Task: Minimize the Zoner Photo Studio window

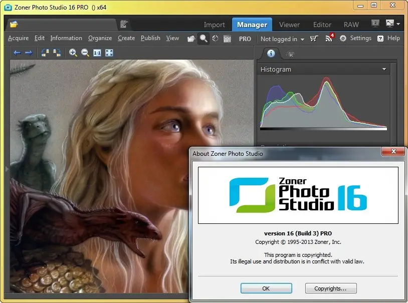Action: [x=360, y=6]
